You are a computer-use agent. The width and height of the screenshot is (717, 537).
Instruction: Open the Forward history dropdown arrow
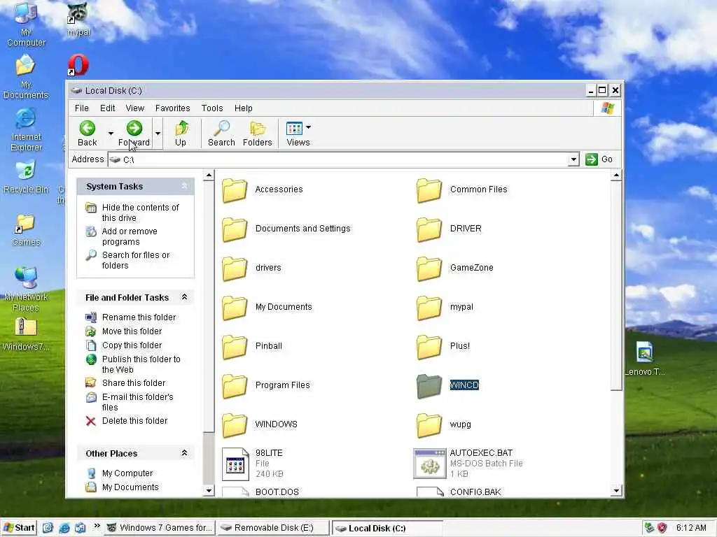158,134
